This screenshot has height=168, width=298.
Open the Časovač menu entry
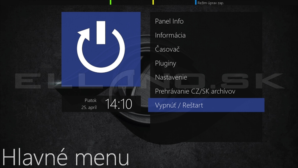pos(206,49)
